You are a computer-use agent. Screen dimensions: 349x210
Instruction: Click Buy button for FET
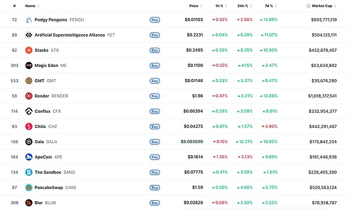click(155, 35)
